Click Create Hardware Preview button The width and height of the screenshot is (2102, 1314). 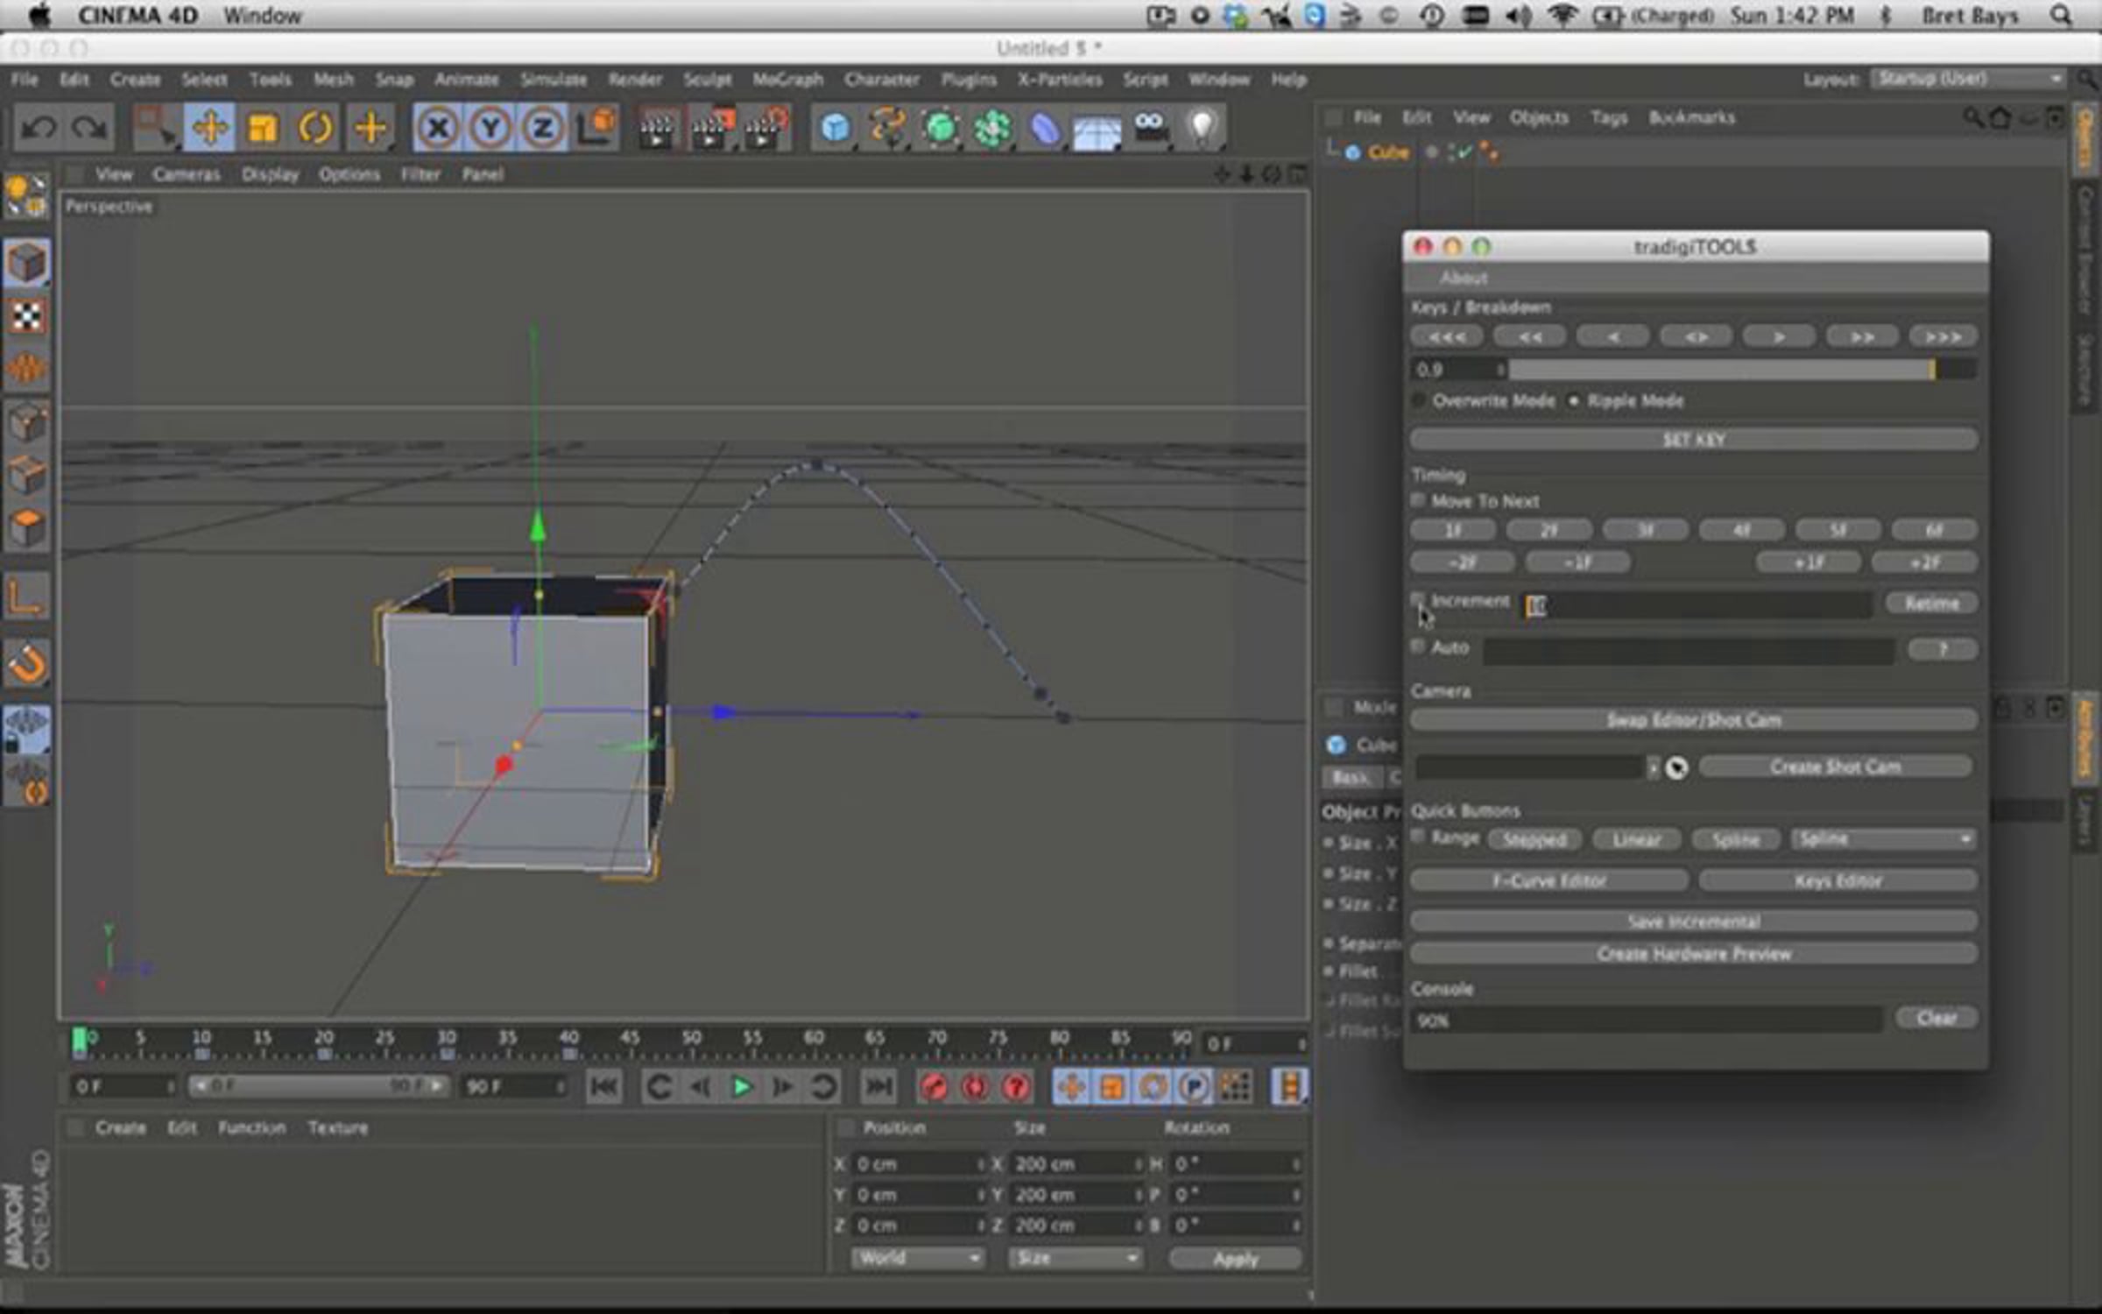pyautogui.click(x=1694, y=954)
